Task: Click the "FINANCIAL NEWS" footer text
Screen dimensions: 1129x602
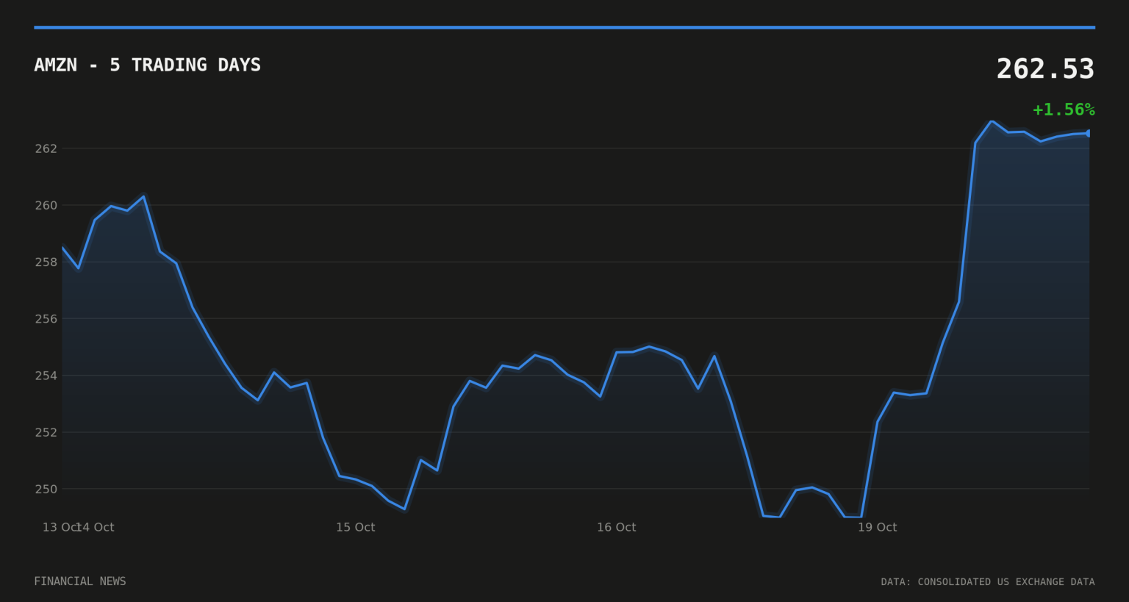Action: click(x=80, y=581)
